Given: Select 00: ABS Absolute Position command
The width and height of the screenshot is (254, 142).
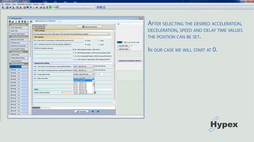Looking at the screenshot, I should (86, 50).
